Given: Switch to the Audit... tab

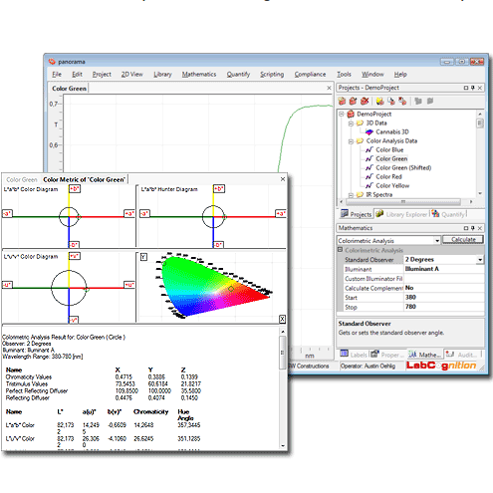Looking at the screenshot, I should (462, 355).
